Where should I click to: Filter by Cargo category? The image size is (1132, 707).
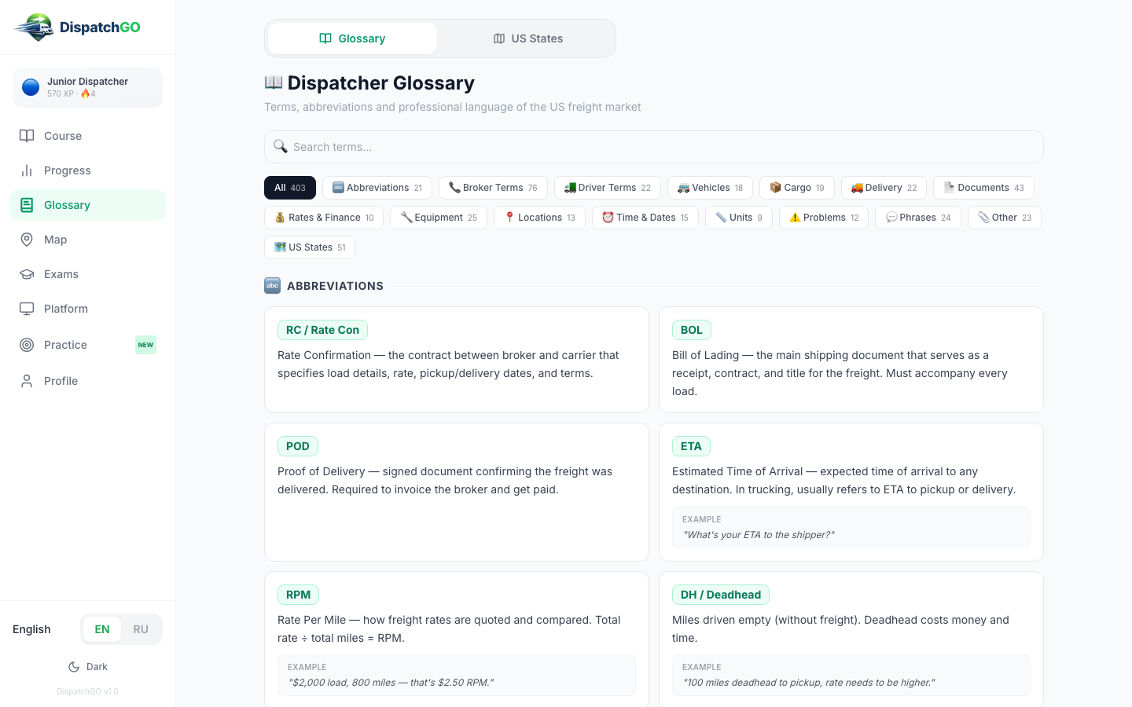797,188
